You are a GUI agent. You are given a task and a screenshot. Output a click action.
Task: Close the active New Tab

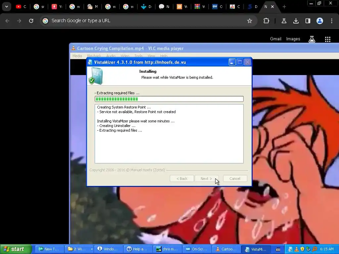272,7
